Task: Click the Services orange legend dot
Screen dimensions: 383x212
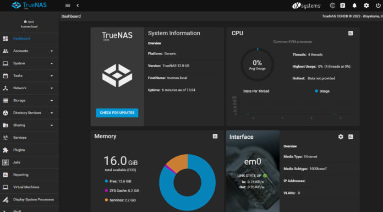Action: pyautogui.click(x=106, y=200)
